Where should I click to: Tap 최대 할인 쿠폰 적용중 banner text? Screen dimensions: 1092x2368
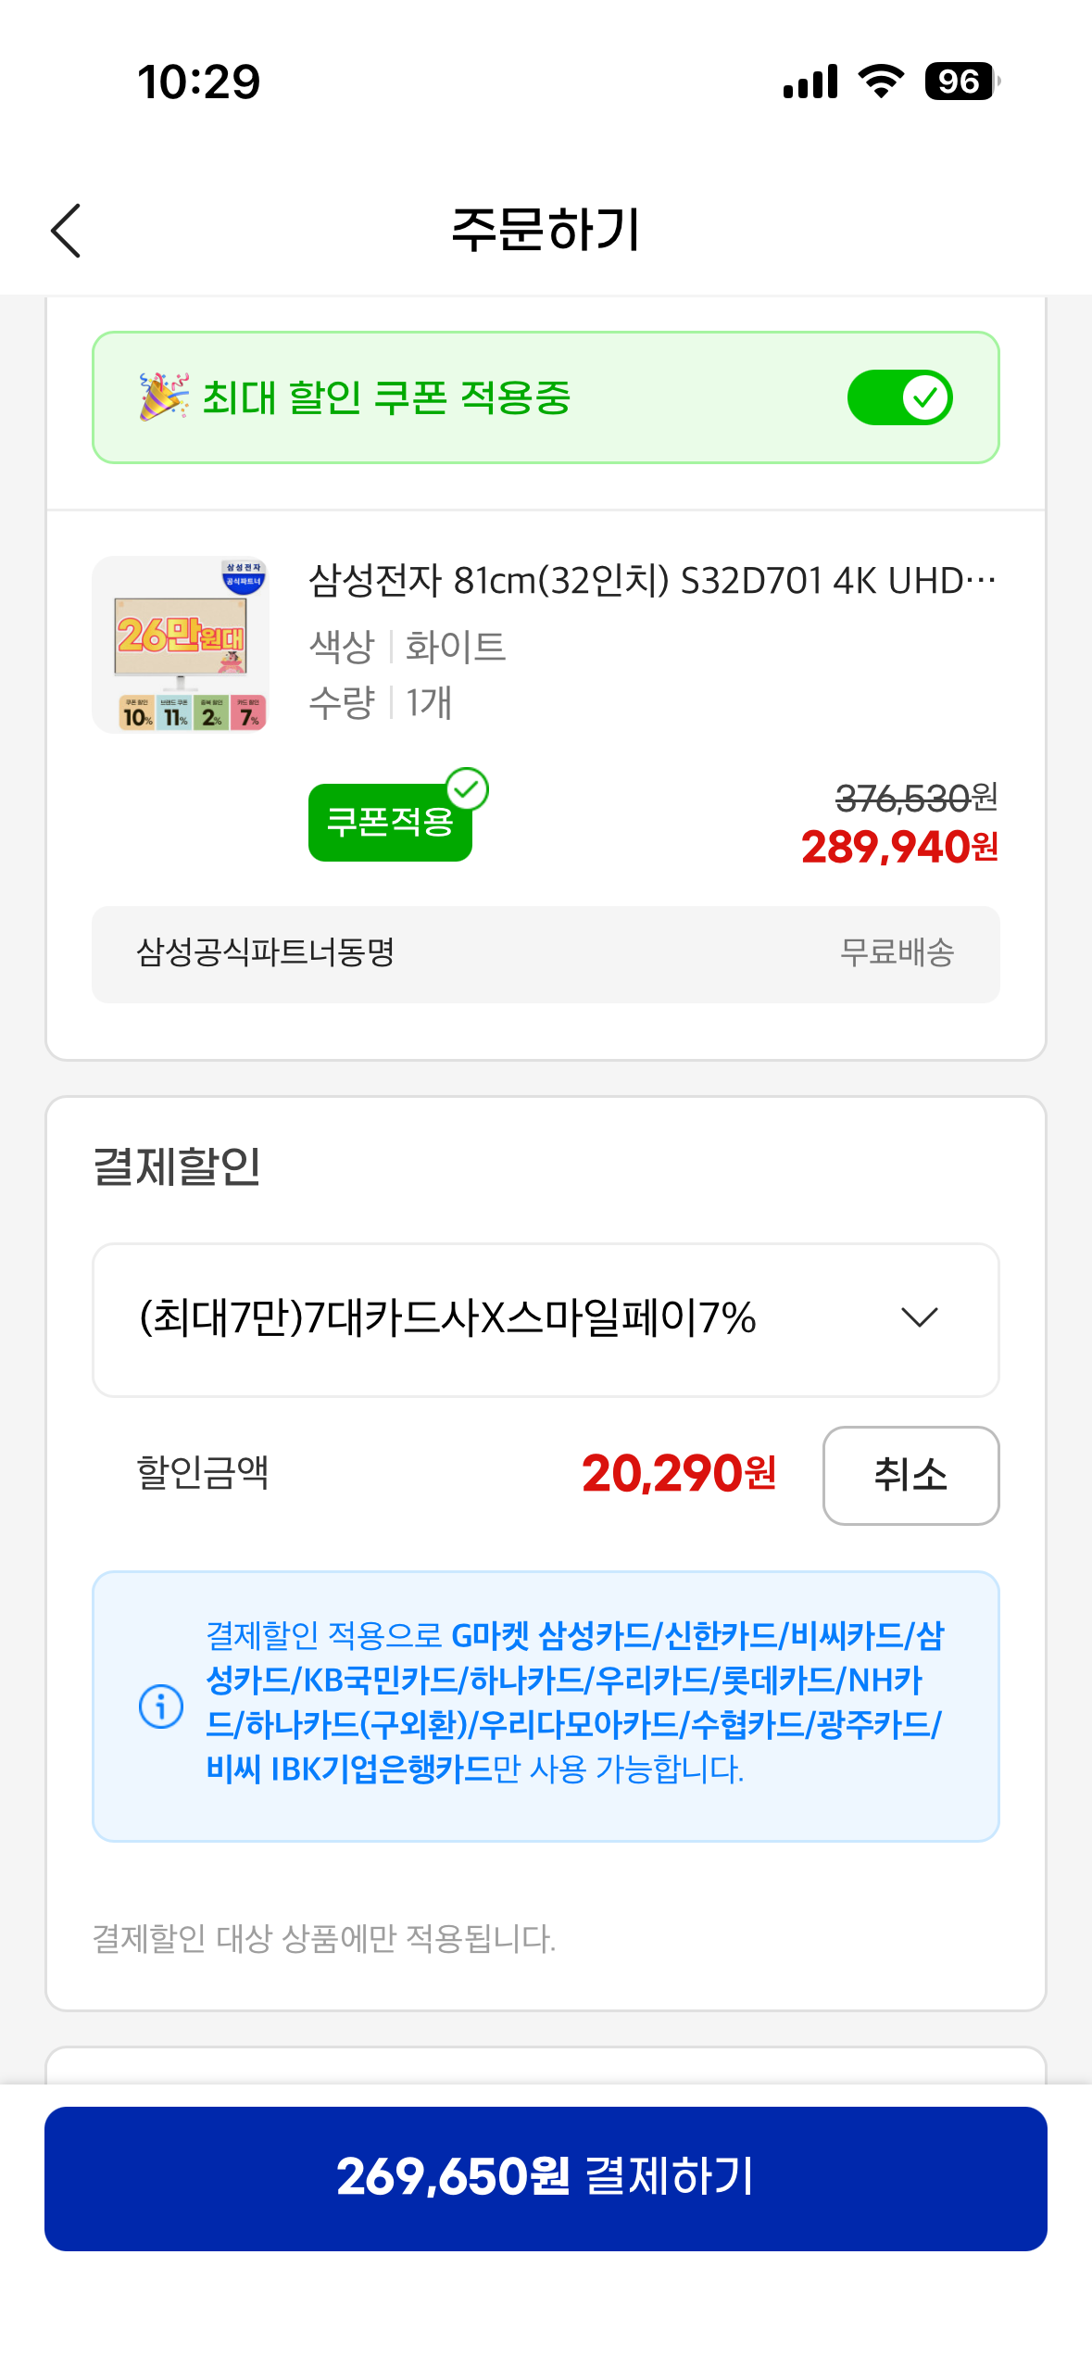[x=386, y=397]
